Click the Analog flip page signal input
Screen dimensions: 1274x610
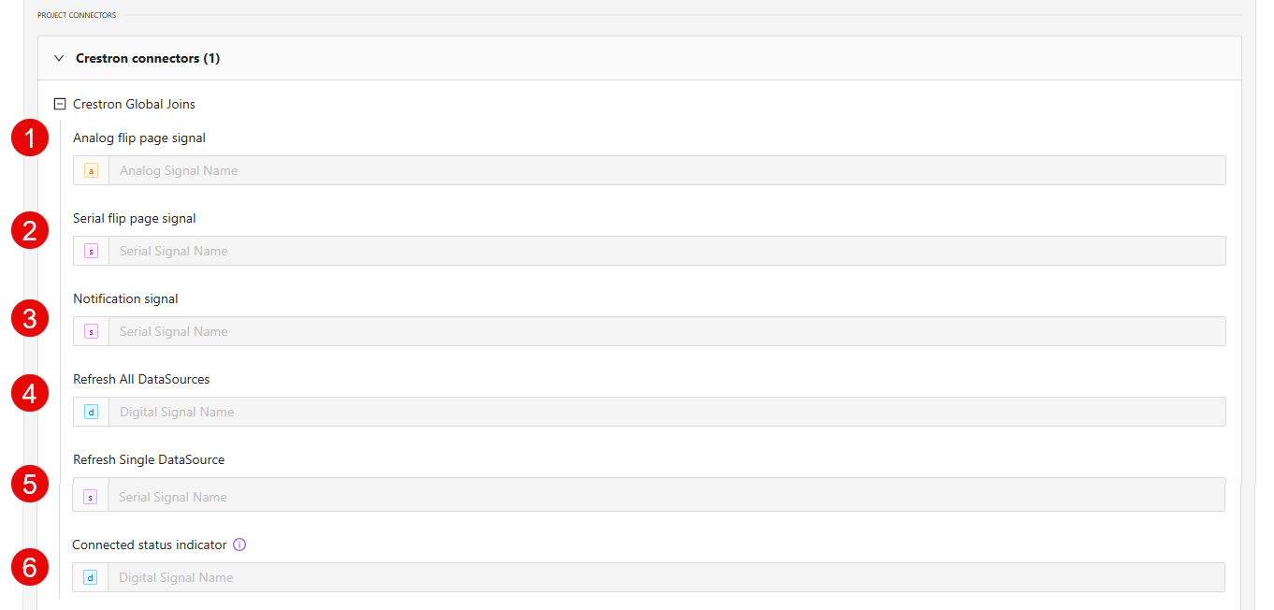[666, 170]
